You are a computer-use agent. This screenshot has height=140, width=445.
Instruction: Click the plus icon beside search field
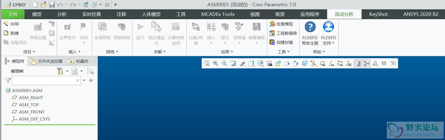[x=91, y=80]
